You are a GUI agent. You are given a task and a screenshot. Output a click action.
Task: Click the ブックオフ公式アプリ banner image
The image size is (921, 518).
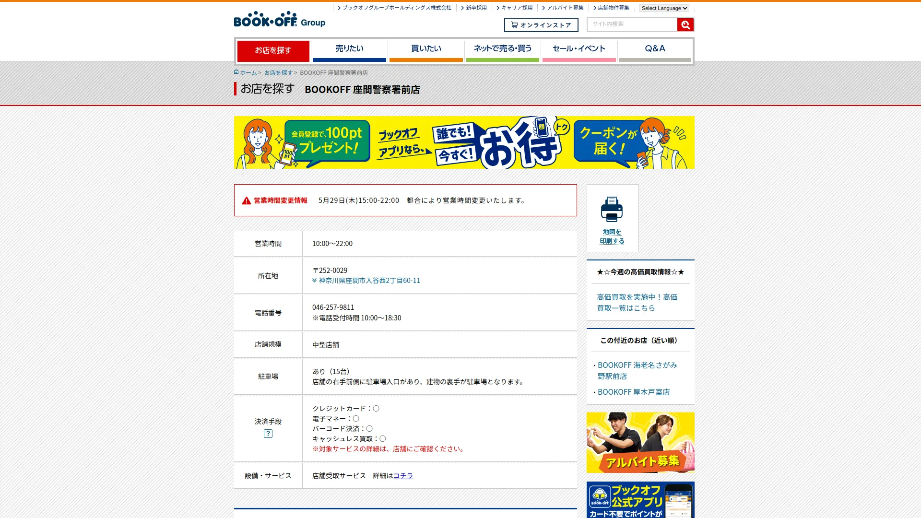click(x=640, y=500)
